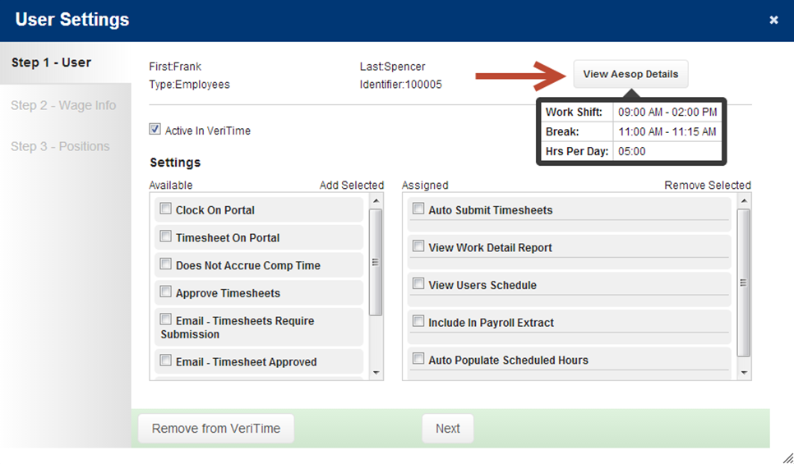Click dialog resize grip in corner
This screenshot has width=794, height=464.
click(788, 458)
